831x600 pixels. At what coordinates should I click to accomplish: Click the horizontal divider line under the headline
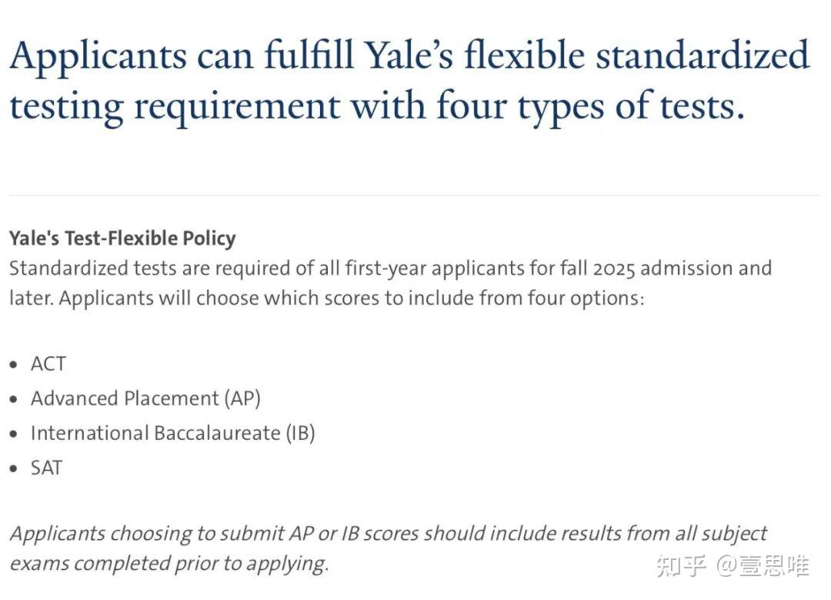pos(414,195)
